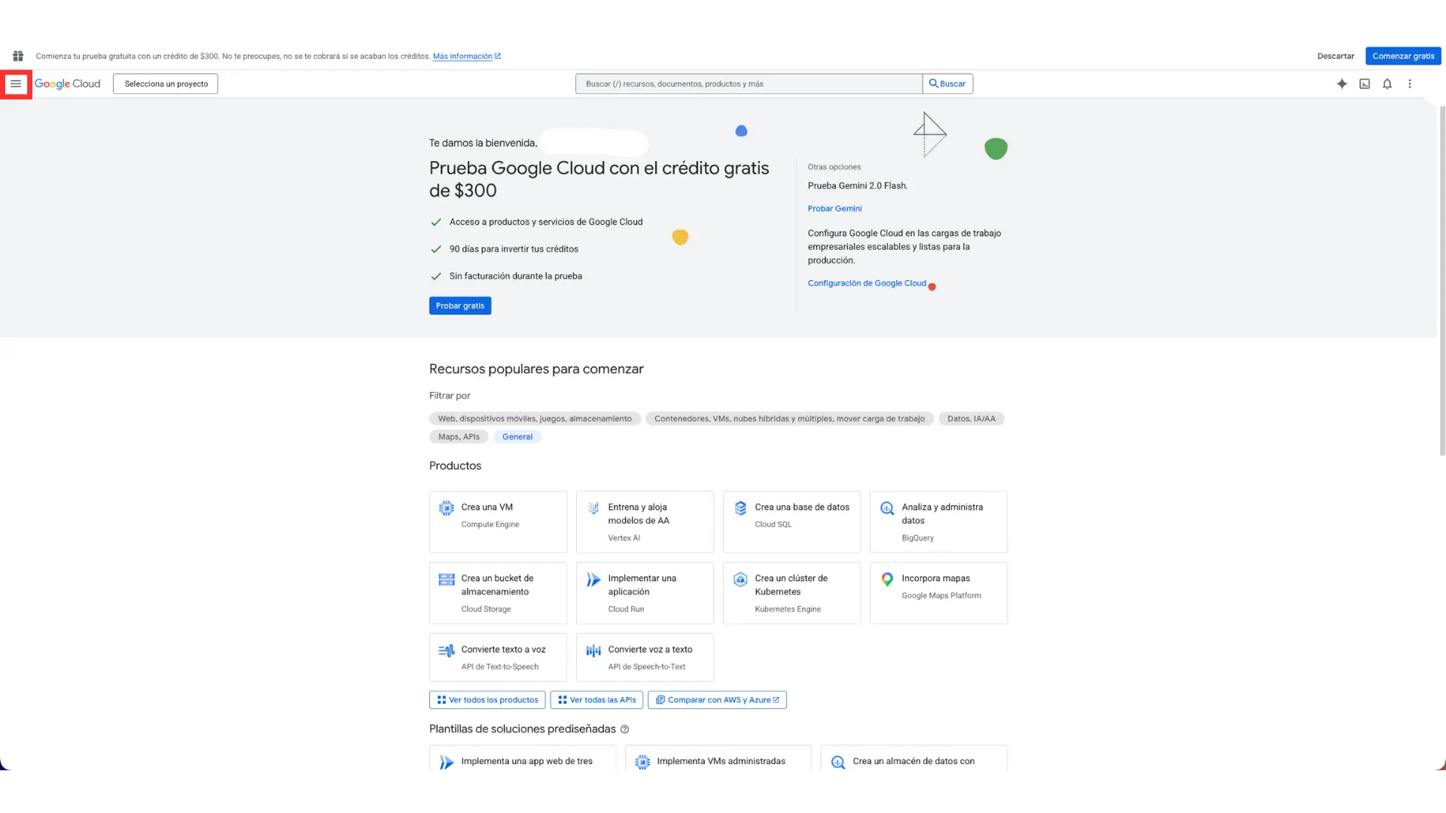Open Ver todos los productos
Viewport: 1446px width, 813px height.
(x=487, y=700)
